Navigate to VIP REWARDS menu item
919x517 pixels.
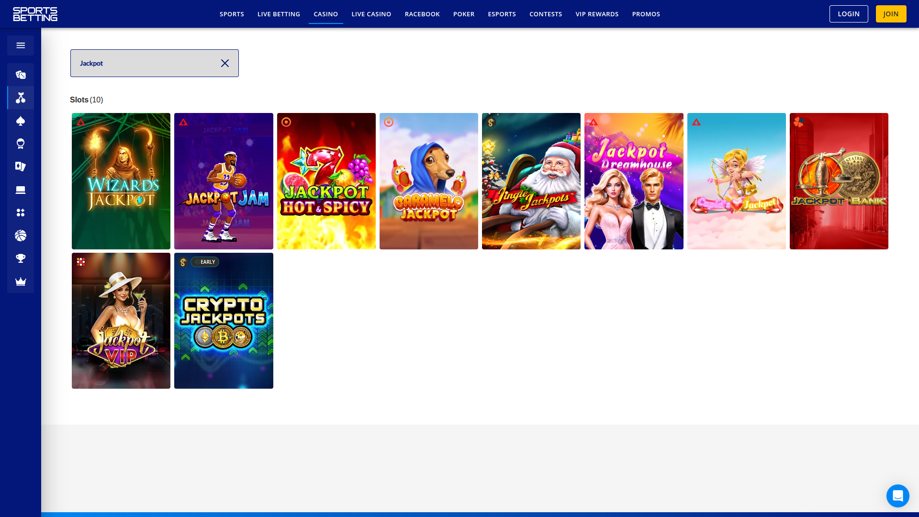597,14
